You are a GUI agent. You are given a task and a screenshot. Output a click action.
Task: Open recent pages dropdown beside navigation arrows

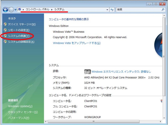[15, 10]
